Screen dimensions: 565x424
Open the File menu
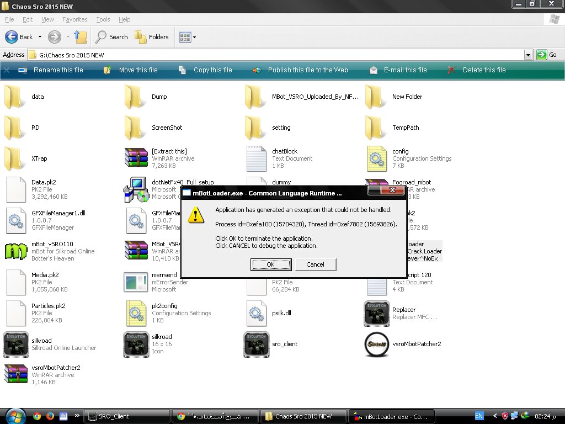point(9,19)
